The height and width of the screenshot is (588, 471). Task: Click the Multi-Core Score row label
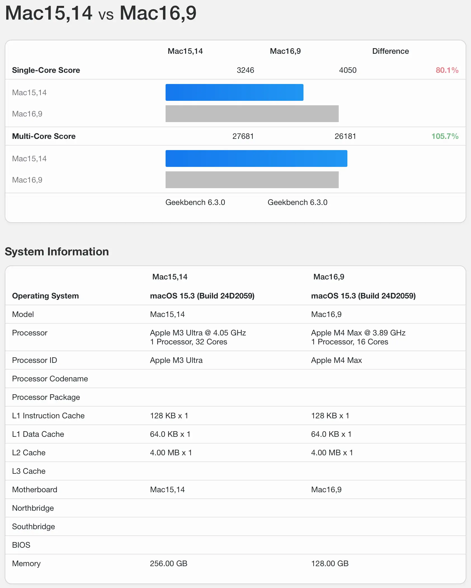click(44, 136)
